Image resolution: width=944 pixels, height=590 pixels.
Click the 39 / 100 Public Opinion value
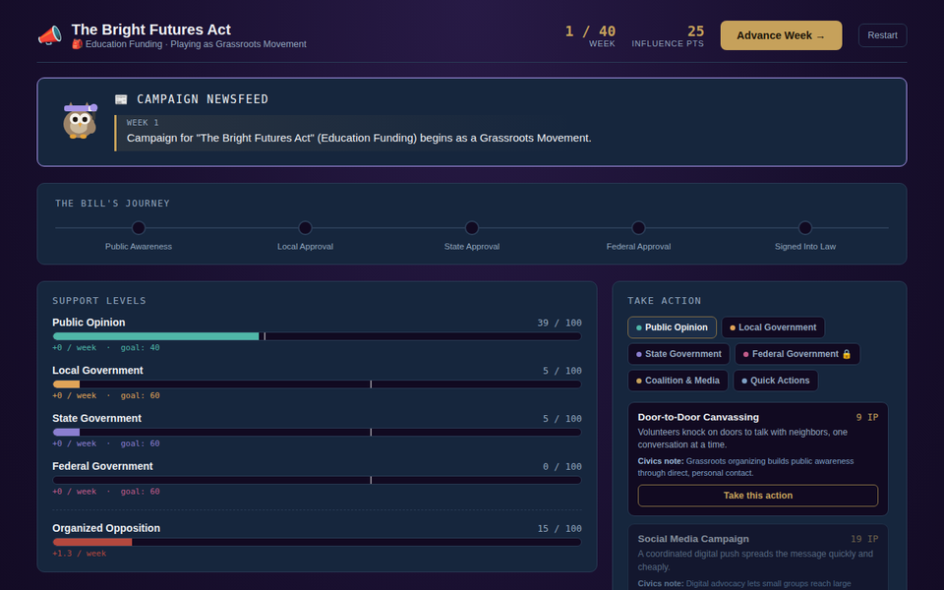pyautogui.click(x=560, y=323)
